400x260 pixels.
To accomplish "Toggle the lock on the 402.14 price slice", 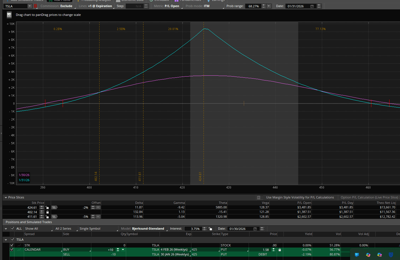I will pos(47,212).
